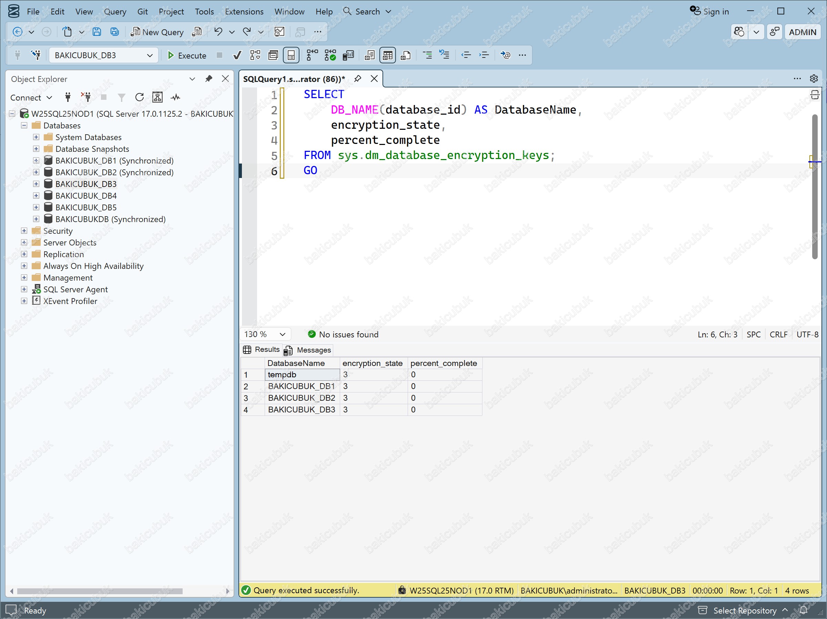Switch to the Messages tab
The height and width of the screenshot is (619, 827).
(308, 350)
